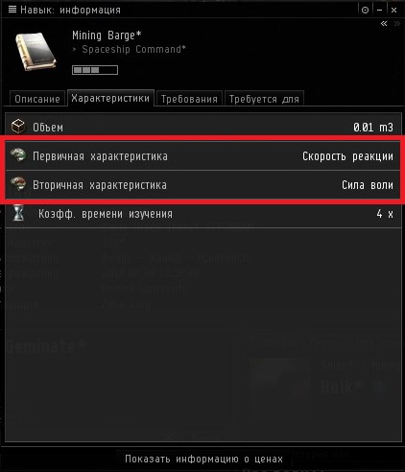405x472 pixels.
Task: Click the secondary attribute brain icon
Action: [18, 184]
